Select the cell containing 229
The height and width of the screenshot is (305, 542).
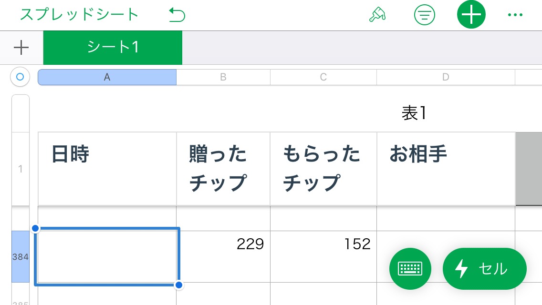click(x=223, y=256)
